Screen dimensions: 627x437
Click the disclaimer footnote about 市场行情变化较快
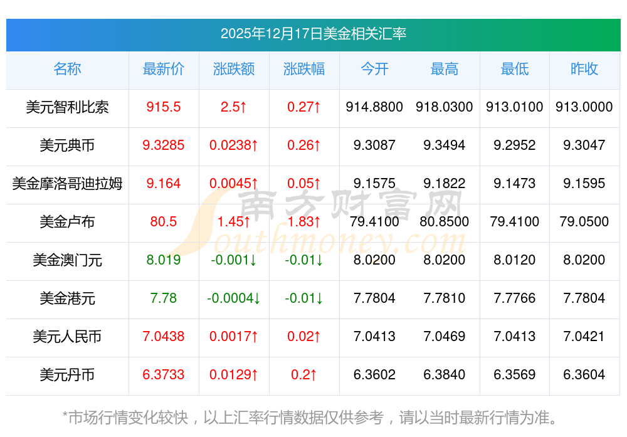(x=310, y=418)
